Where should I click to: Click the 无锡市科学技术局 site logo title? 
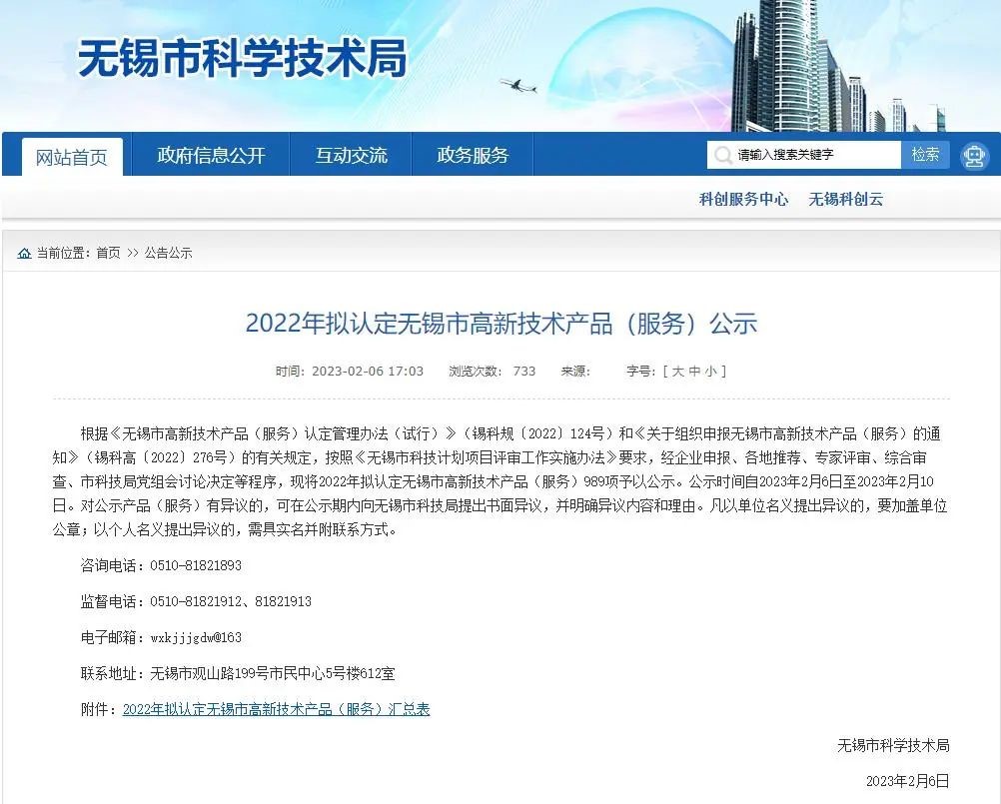[243, 60]
